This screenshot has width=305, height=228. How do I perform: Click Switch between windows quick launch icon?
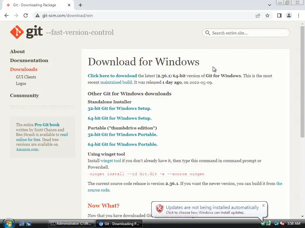tap(29, 224)
